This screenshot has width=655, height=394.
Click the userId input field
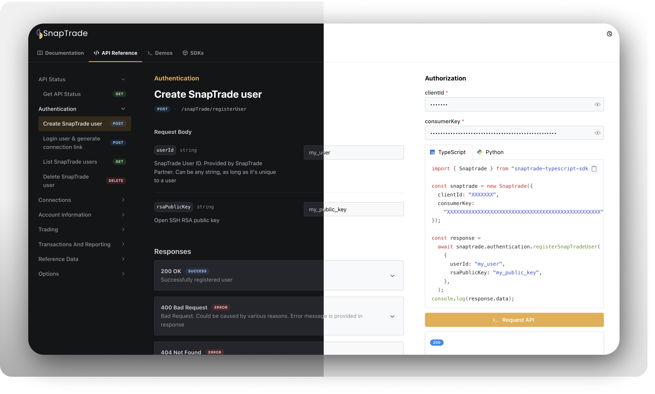point(353,153)
